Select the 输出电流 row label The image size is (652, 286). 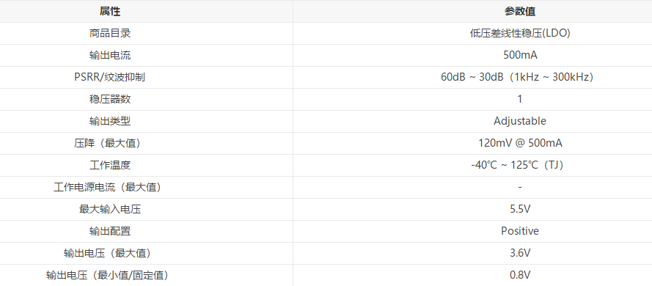pos(110,55)
